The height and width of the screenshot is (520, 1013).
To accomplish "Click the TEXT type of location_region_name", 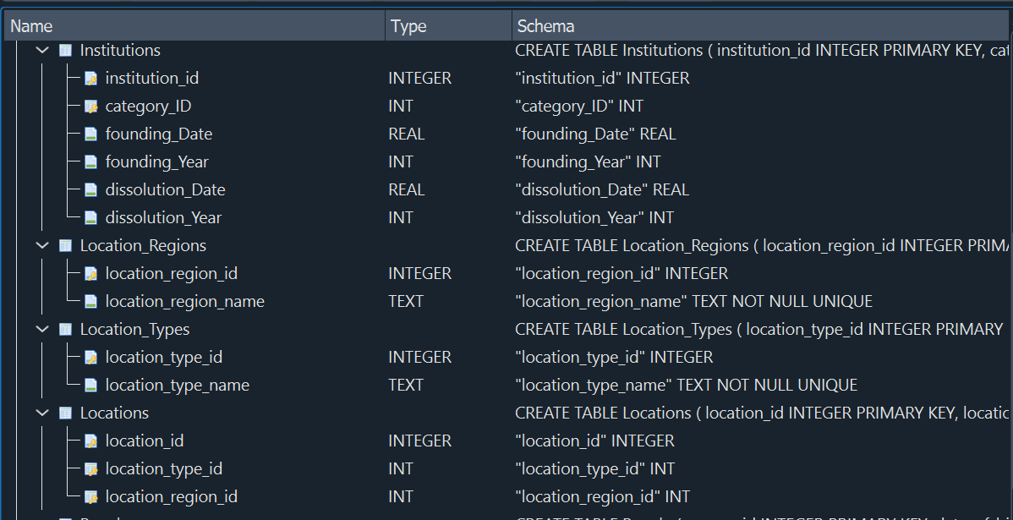I will (x=406, y=301).
